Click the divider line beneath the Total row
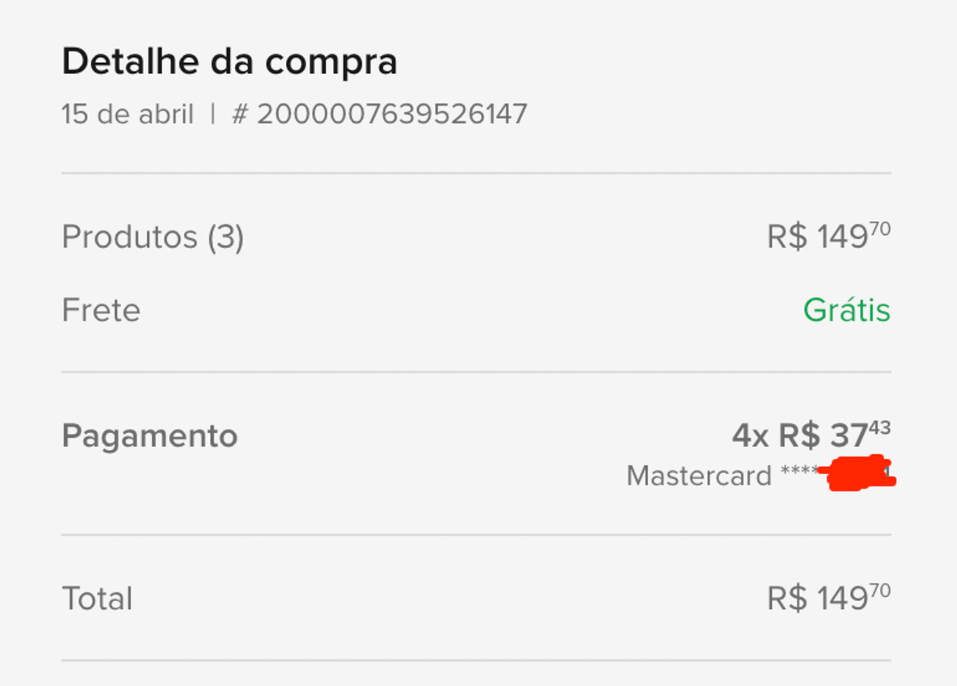Image resolution: width=957 pixels, height=686 pixels. pos(476,660)
